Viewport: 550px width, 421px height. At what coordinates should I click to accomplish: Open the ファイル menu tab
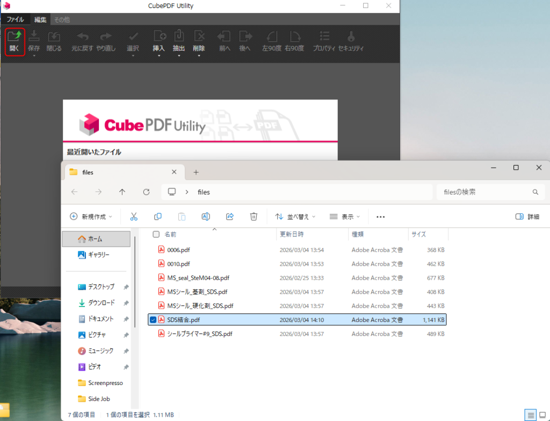[15, 20]
